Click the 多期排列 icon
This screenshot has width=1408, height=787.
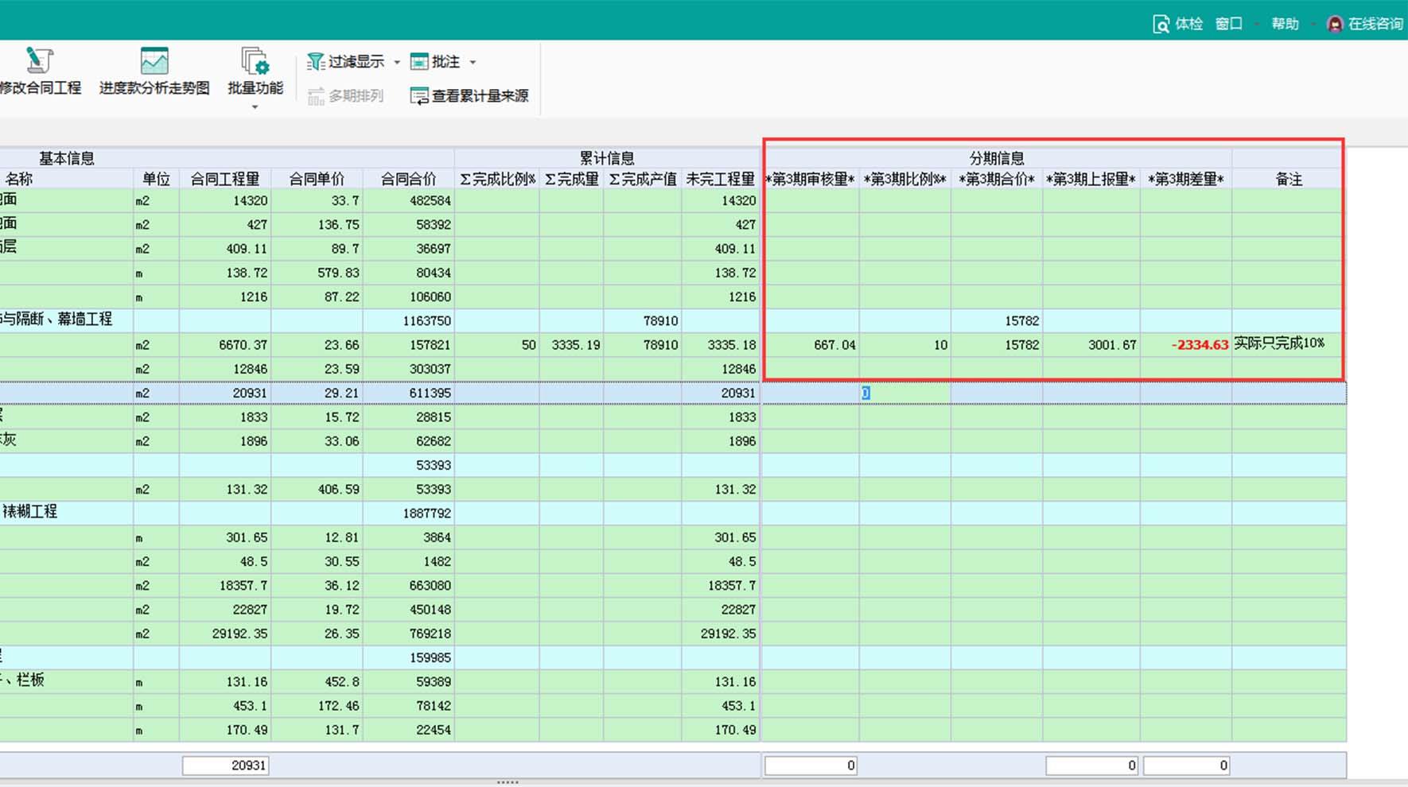(316, 96)
